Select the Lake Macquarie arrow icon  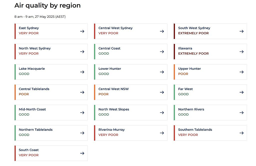(x=82, y=72)
